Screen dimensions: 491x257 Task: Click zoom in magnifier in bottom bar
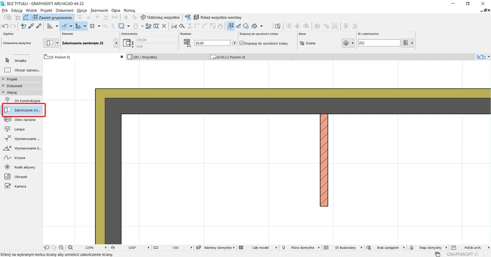tap(62, 248)
